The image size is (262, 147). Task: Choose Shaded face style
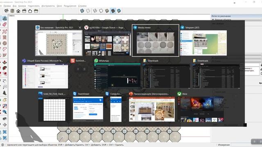107,11
